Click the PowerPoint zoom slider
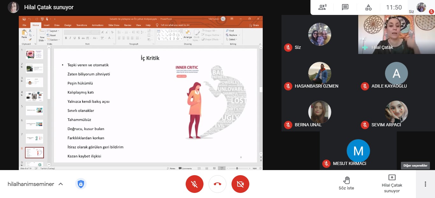 237,168
